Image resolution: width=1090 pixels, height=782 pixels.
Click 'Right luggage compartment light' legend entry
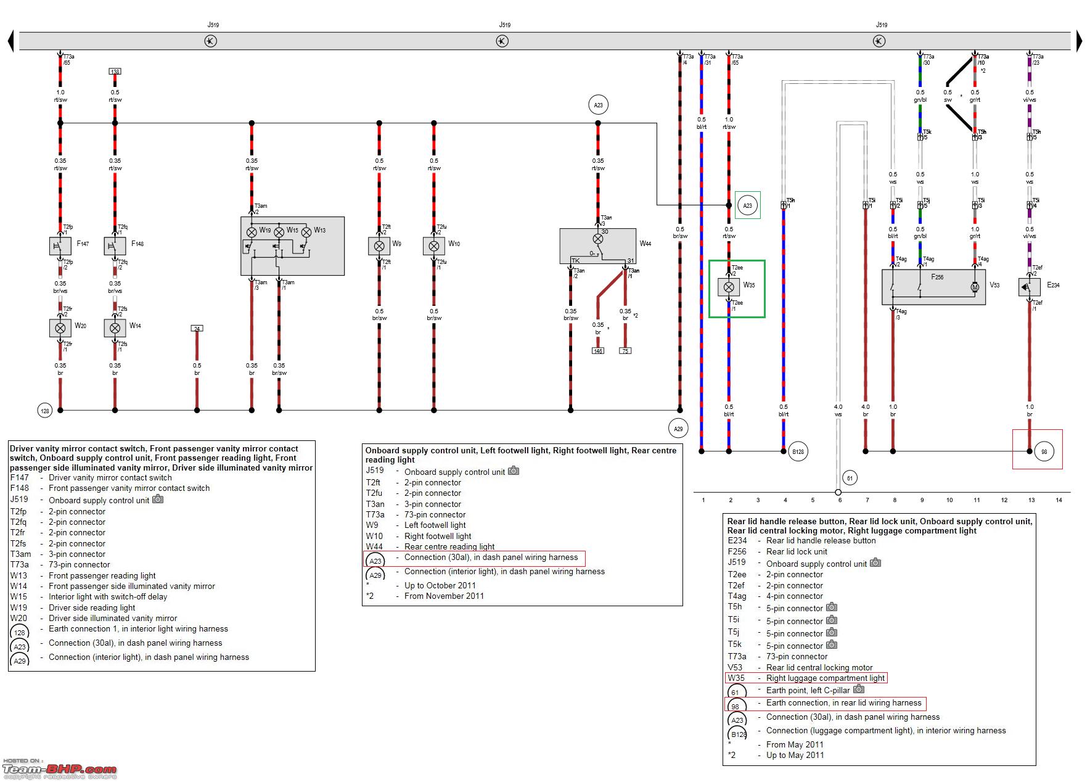826,678
